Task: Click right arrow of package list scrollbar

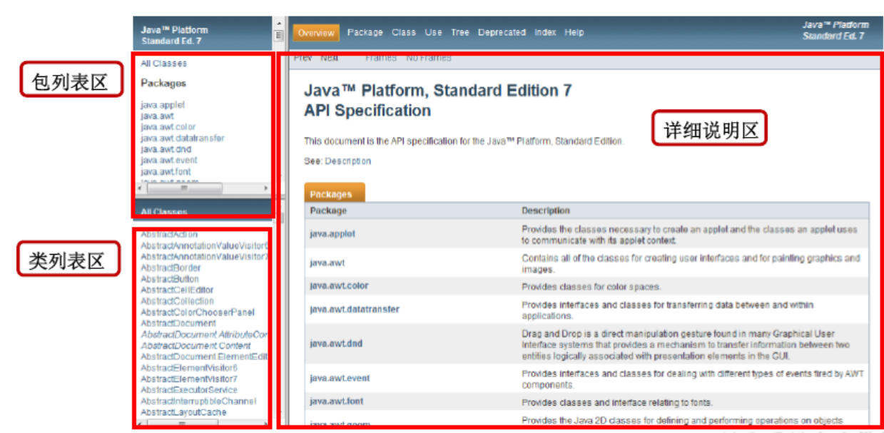Action: pos(266,188)
